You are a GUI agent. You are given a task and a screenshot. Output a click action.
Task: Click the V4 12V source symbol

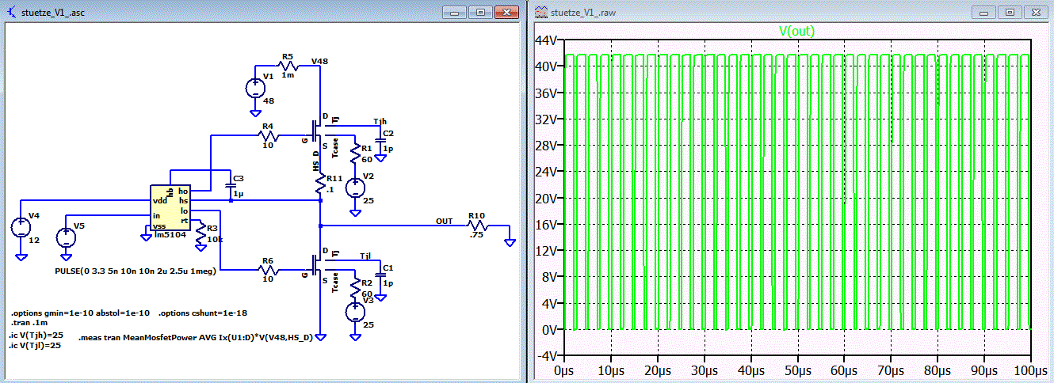20,228
